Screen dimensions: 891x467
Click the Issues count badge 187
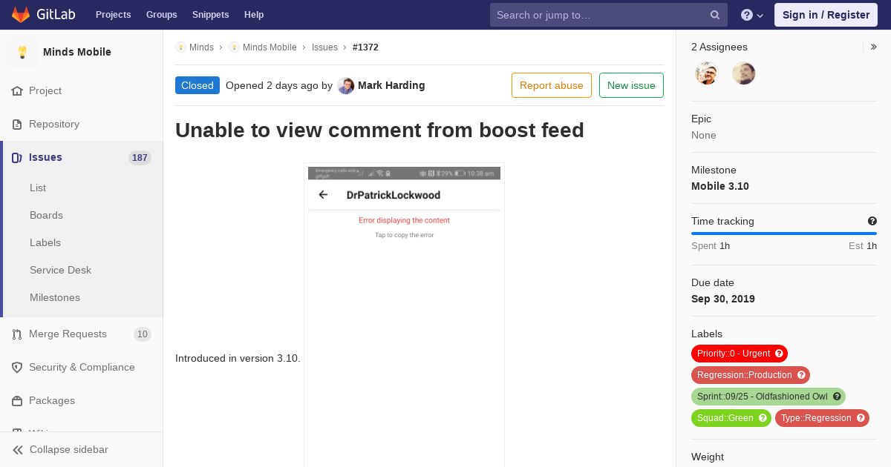[140, 157]
